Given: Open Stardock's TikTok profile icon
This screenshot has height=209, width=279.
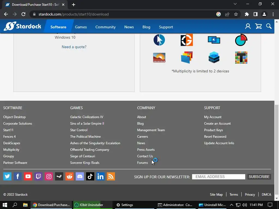Looking at the screenshot, I should (90, 176).
